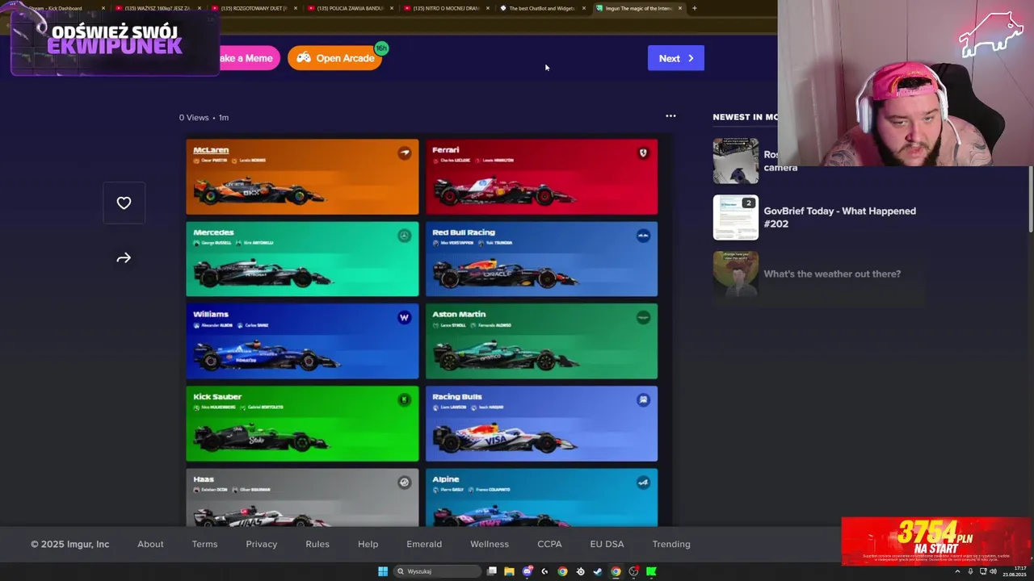
Task: Click the Rules footer link
Action: click(x=317, y=544)
